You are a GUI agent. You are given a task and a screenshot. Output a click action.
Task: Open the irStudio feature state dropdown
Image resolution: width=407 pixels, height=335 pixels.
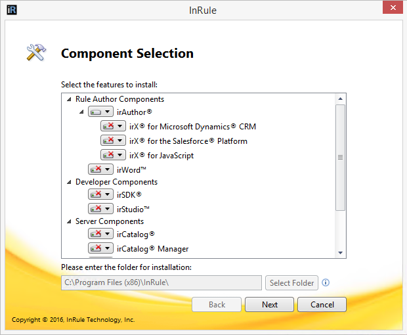(100, 209)
